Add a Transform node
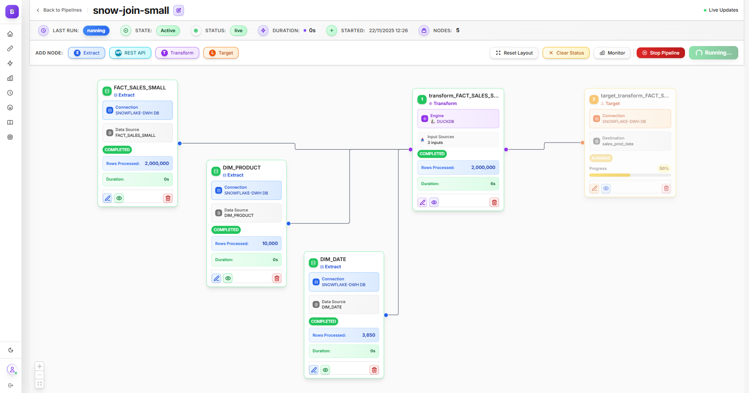 [177, 53]
